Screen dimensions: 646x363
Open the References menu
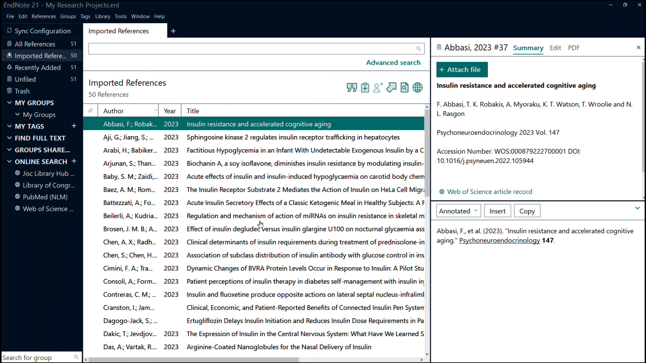pos(44,16)
